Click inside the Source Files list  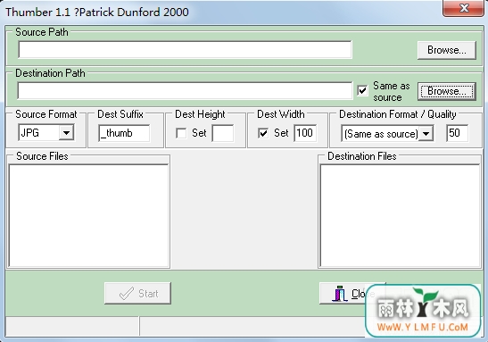(x=88, y=216)
